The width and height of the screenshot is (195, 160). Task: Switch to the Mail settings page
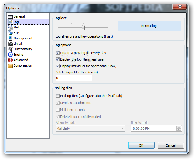[x=16, y=27]
